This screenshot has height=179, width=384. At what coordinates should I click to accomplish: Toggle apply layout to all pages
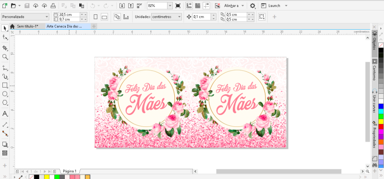(117, 17)
